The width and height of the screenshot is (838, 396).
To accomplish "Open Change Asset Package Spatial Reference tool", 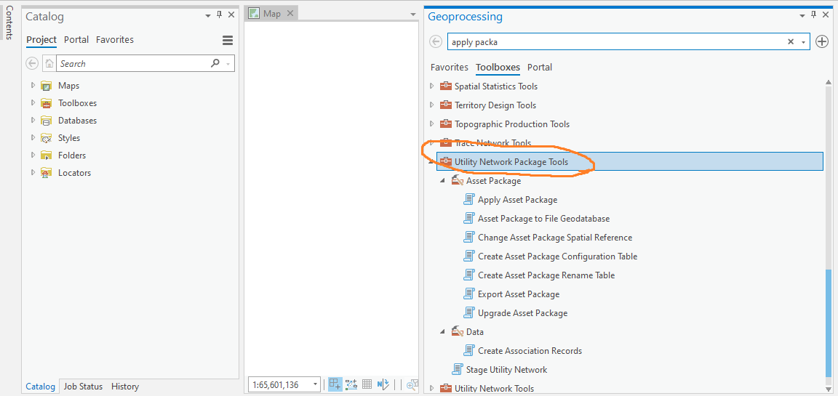I will click(555, 238).
